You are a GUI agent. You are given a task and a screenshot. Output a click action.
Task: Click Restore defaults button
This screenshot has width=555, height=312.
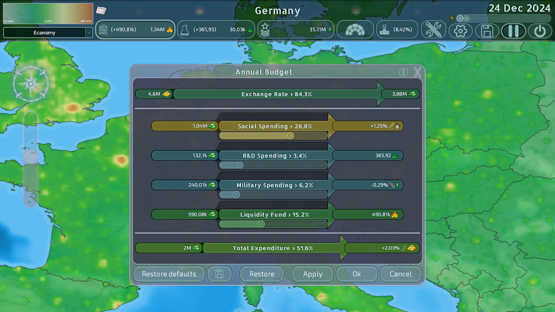169,274
